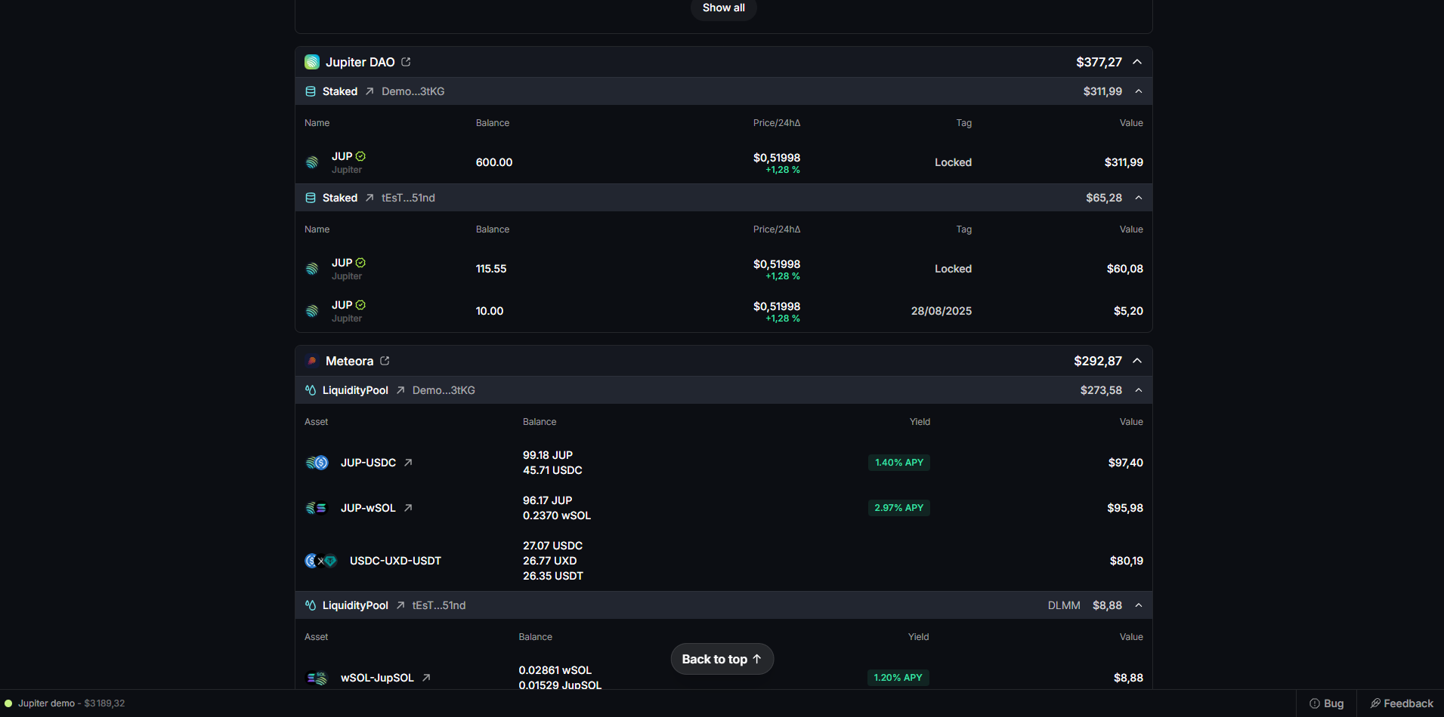Open the Feedback link

point(1402,703)
